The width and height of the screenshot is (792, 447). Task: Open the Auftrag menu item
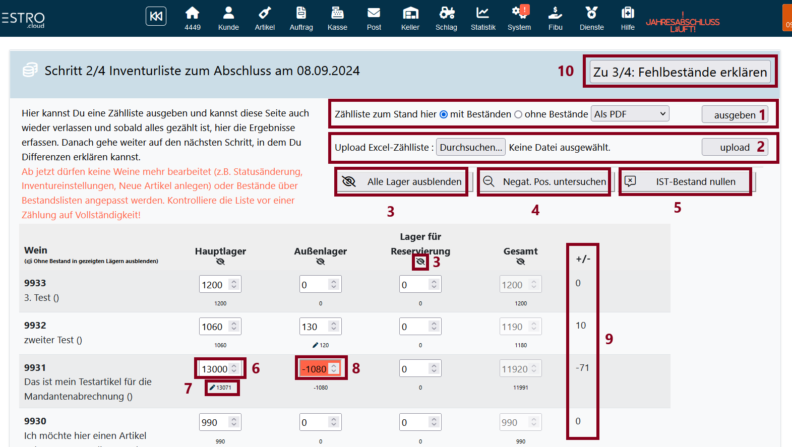pyautogui.click(x=301, y=18)
